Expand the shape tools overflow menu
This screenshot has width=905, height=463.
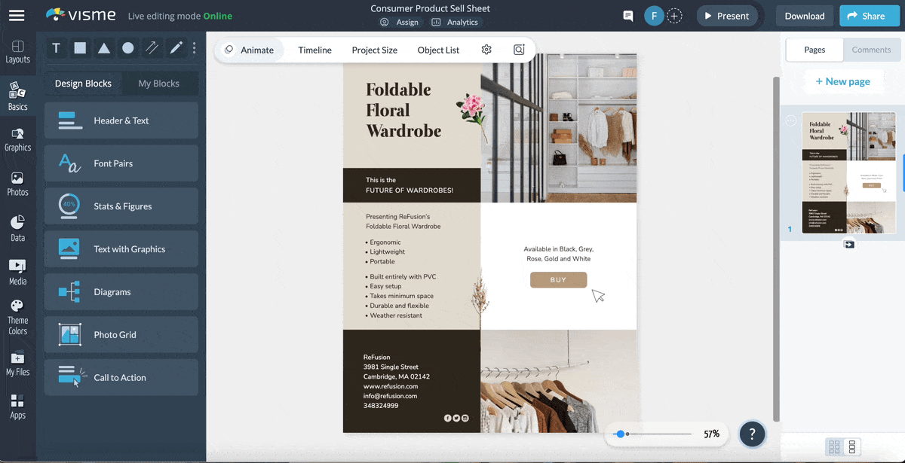(x=194, y=48)
